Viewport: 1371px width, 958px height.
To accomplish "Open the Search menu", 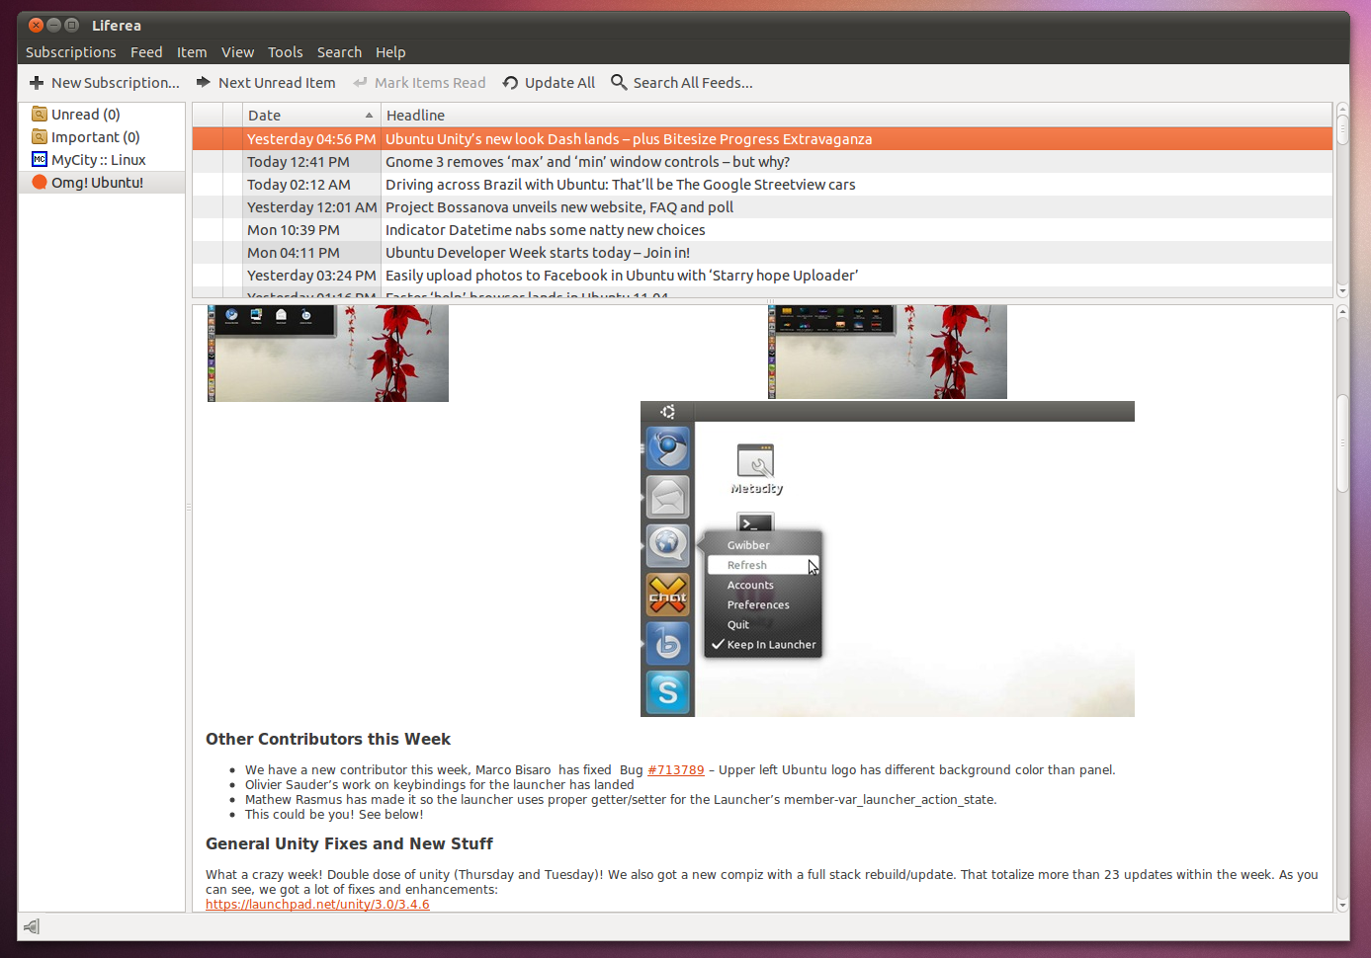I will click(339, 52).
